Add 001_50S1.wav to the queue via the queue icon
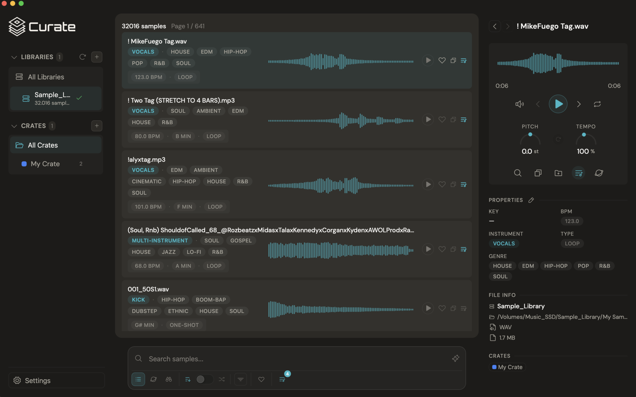The image size is (636, 397). point(464,308)
